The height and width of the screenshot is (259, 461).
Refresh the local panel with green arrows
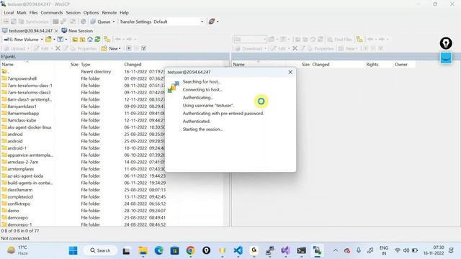pos(98,39)
